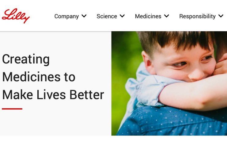Viewport: 227px width, 149px height.
Task: Expand the Company chevron arrow
Action: pos(84,16)
